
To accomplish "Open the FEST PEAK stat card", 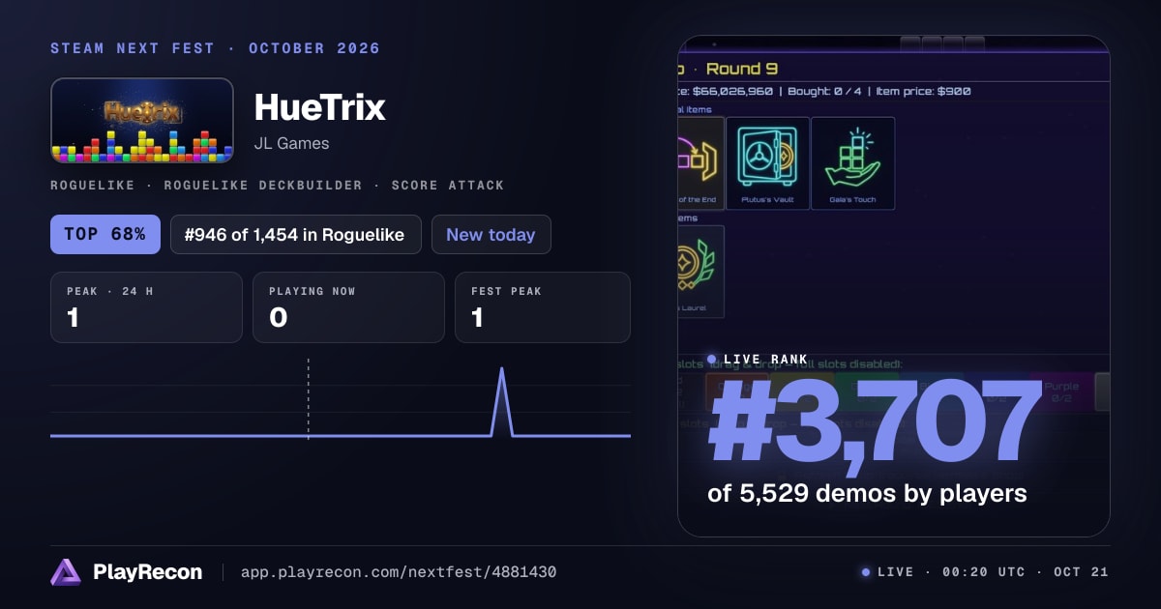I will [543, 307].
